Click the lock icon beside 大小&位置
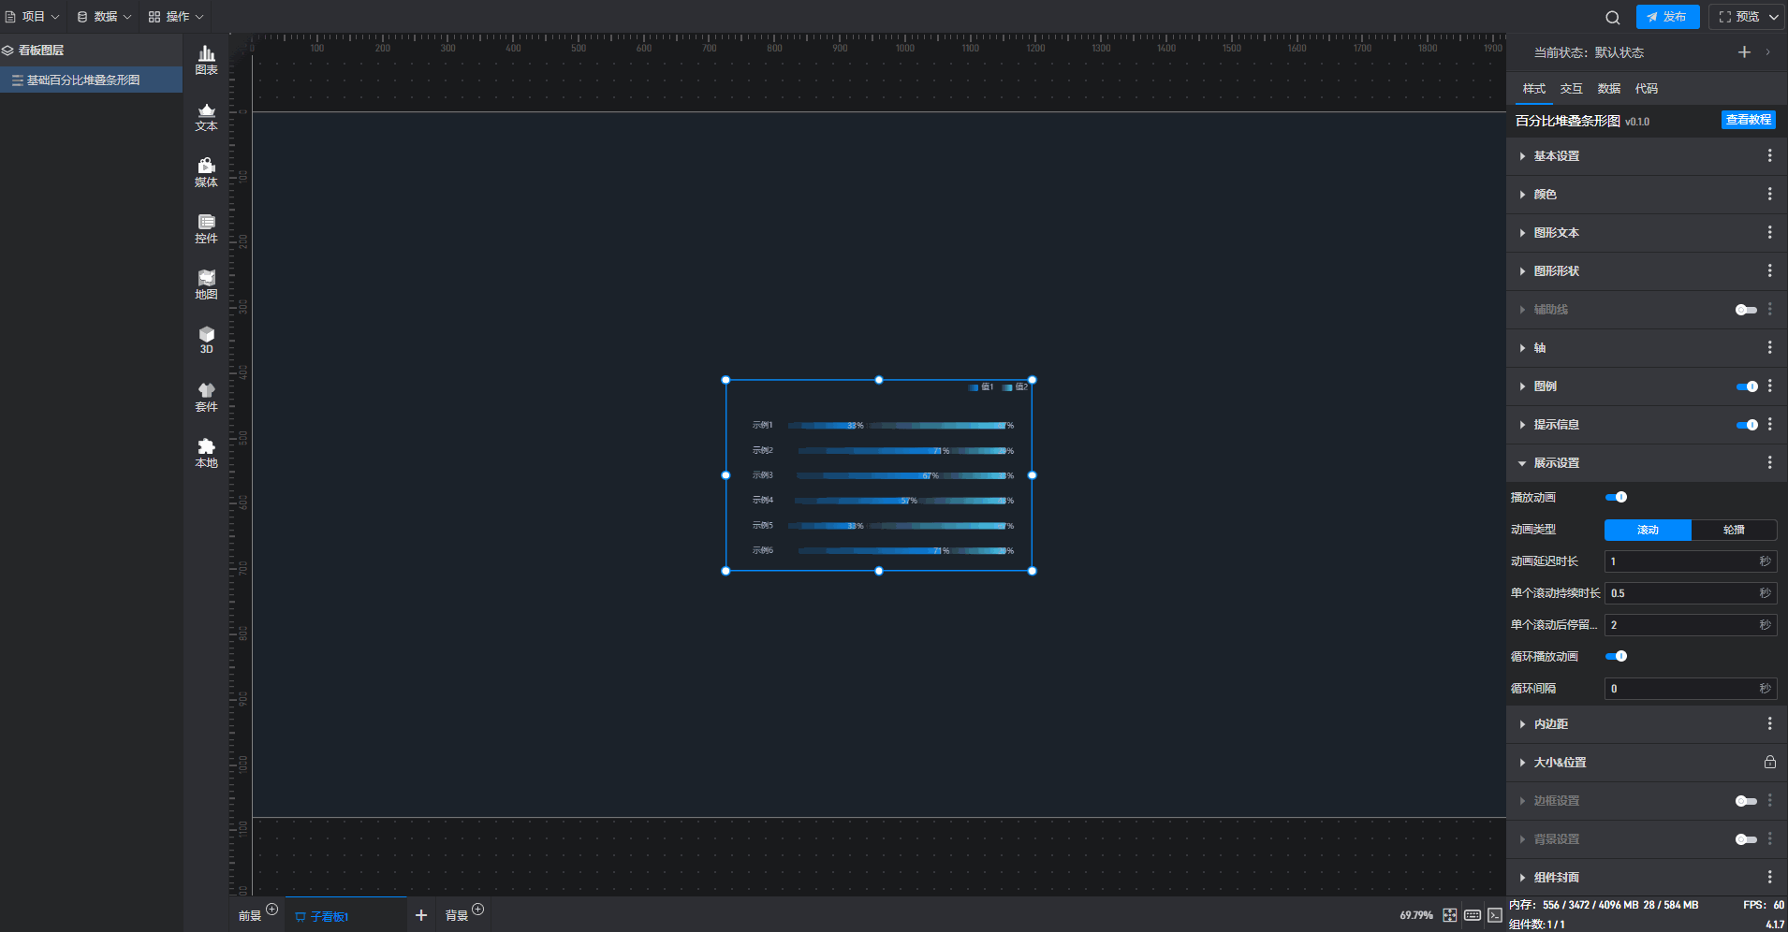 click(1769, 763)
